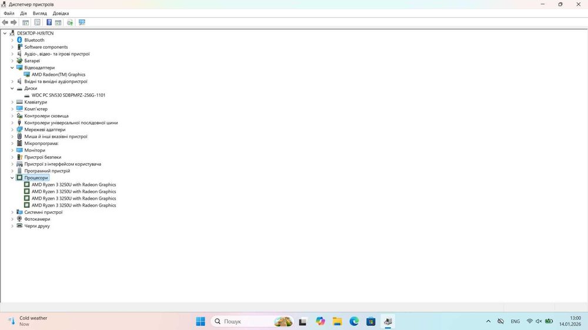The height and width of the screenshot is (330, 588).
Task: Select the Програмний пристрій tree item
Action: pyautogui.click(x=47, y=171)
